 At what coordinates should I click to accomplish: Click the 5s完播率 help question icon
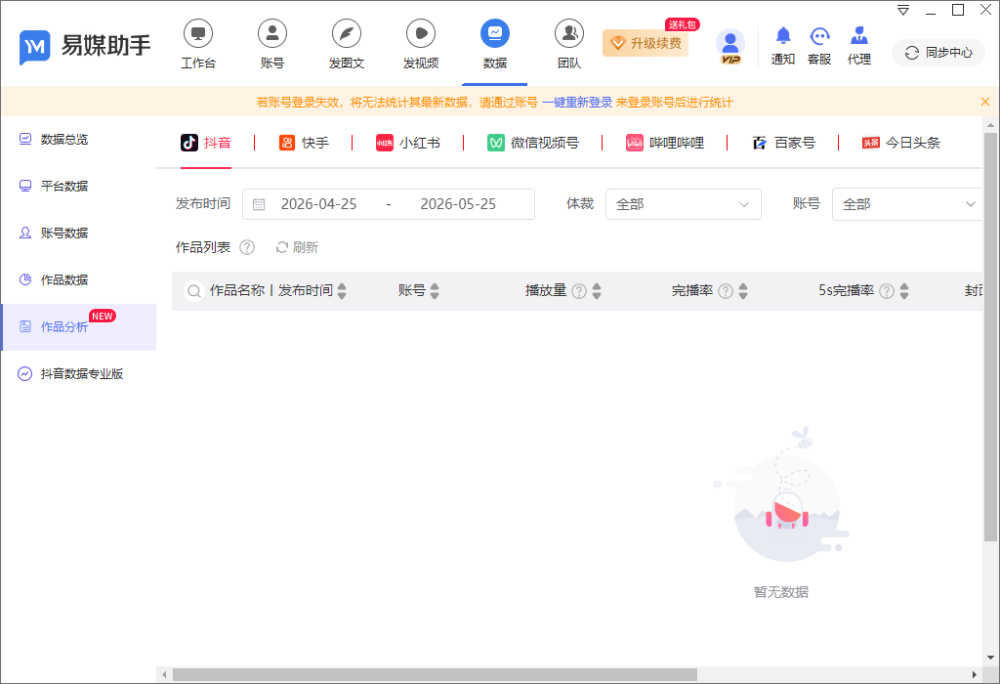pos(887,291)
